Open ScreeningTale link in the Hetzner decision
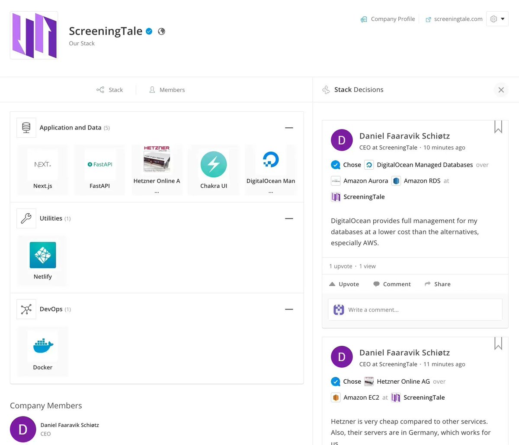519x445 pixels. pyautogui.click(x=424, y=398)
